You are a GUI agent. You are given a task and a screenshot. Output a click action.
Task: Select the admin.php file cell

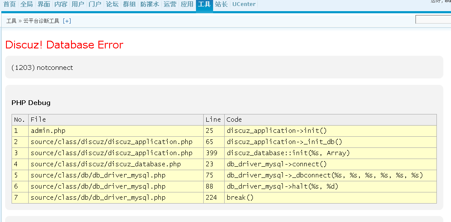116,131
